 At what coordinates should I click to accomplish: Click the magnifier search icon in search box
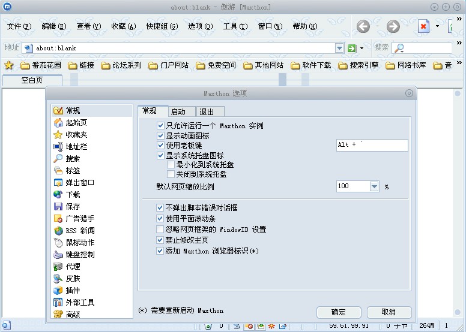tap(399, 48)
